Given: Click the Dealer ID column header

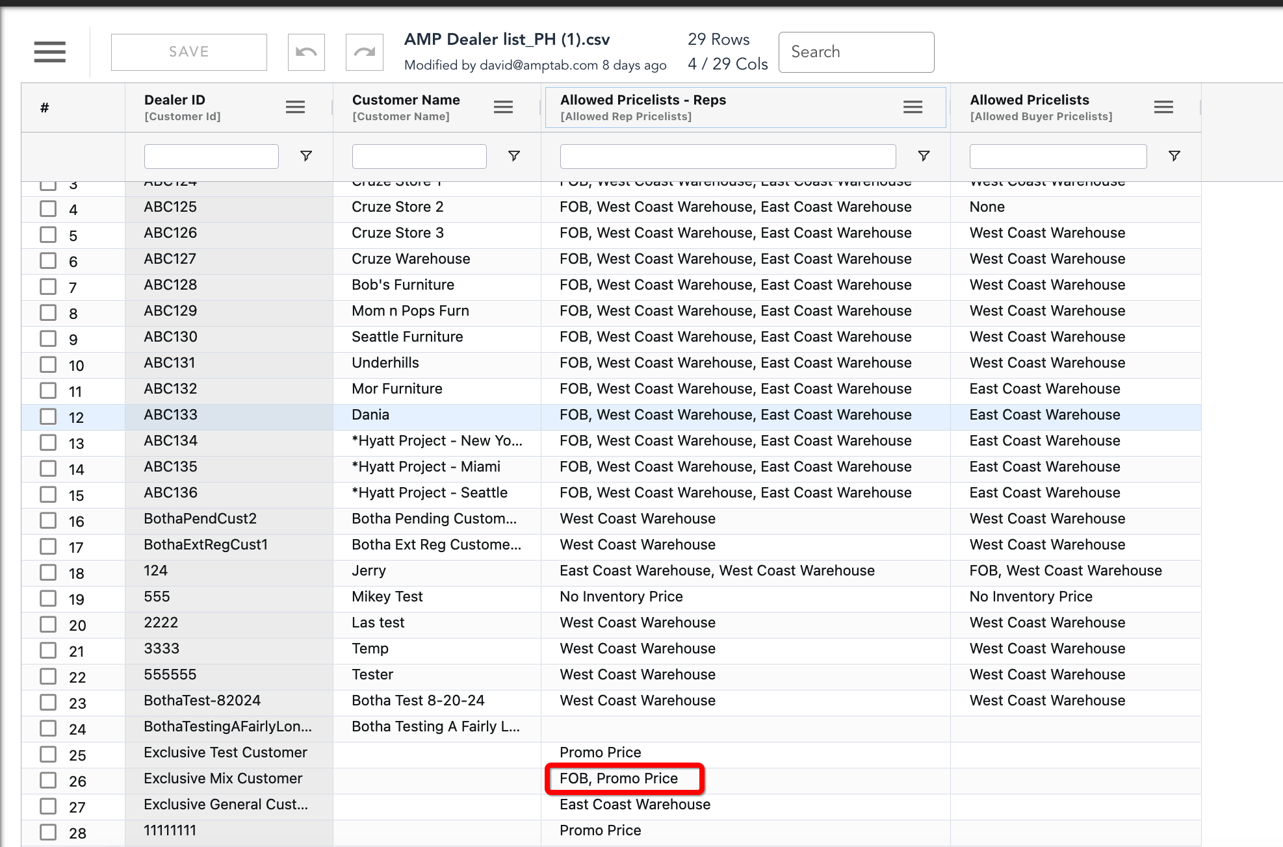Looking at the screenshot, I should point(175,100).
